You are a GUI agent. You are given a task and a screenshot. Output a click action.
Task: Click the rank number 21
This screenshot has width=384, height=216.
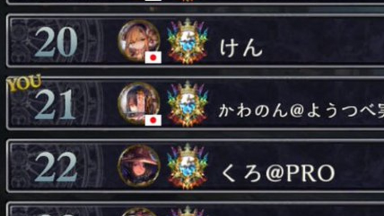pyautogui.click(x=55, y=105)
